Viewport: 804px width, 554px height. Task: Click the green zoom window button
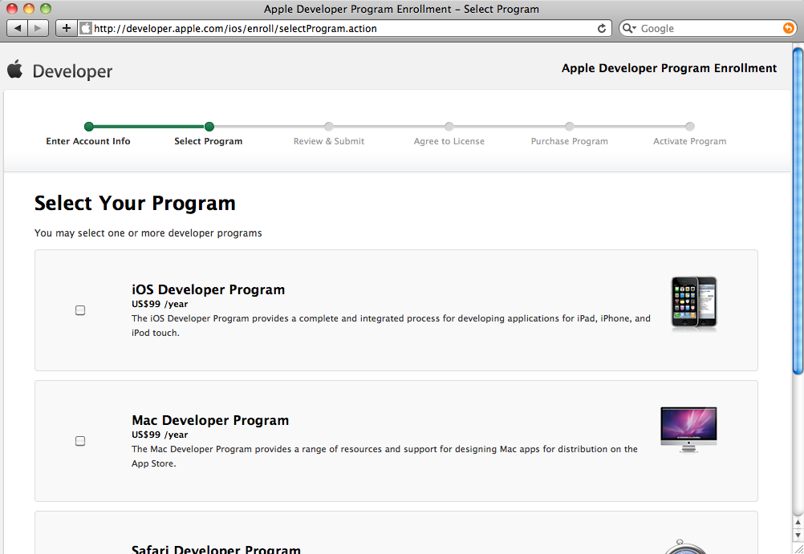(46, 9)
